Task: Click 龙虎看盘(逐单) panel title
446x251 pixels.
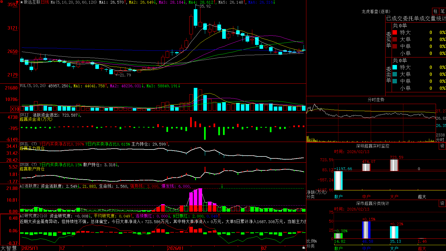Action: (376, 11)
